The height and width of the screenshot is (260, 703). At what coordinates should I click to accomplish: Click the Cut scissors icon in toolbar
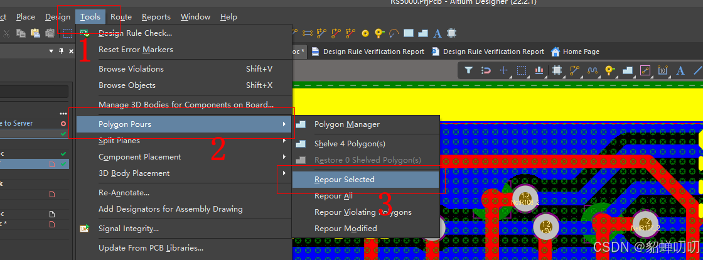click(6, 33)
